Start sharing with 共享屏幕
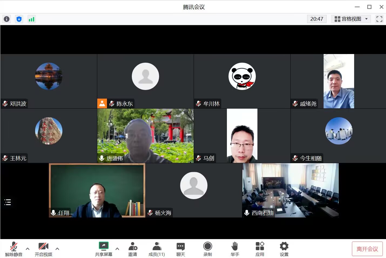The image size is (386, 258). coord(104,249)
